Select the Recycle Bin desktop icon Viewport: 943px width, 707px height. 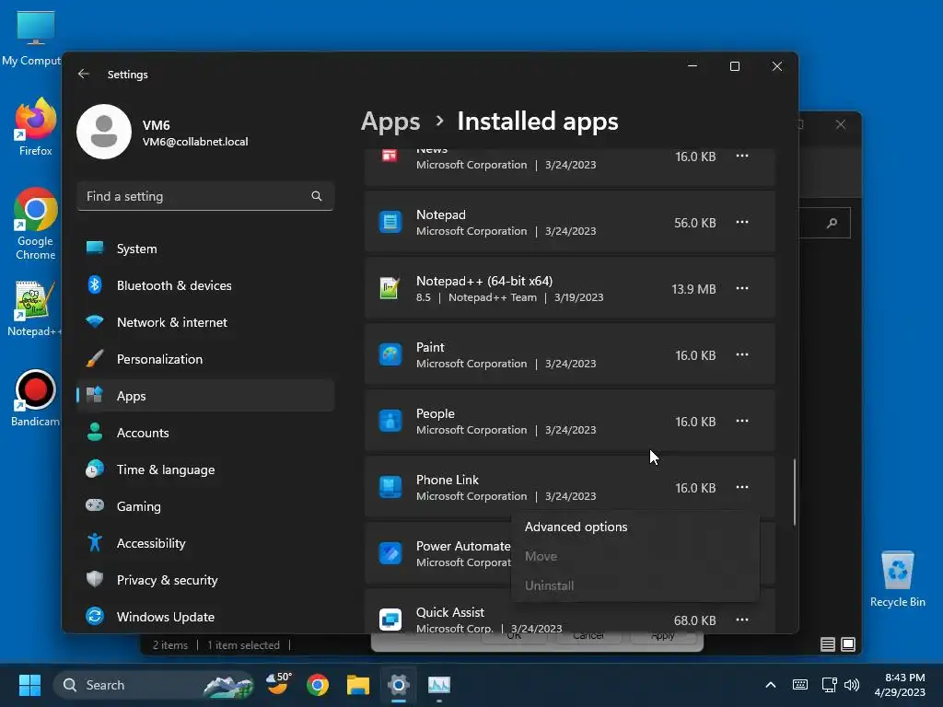coord(897,579)
